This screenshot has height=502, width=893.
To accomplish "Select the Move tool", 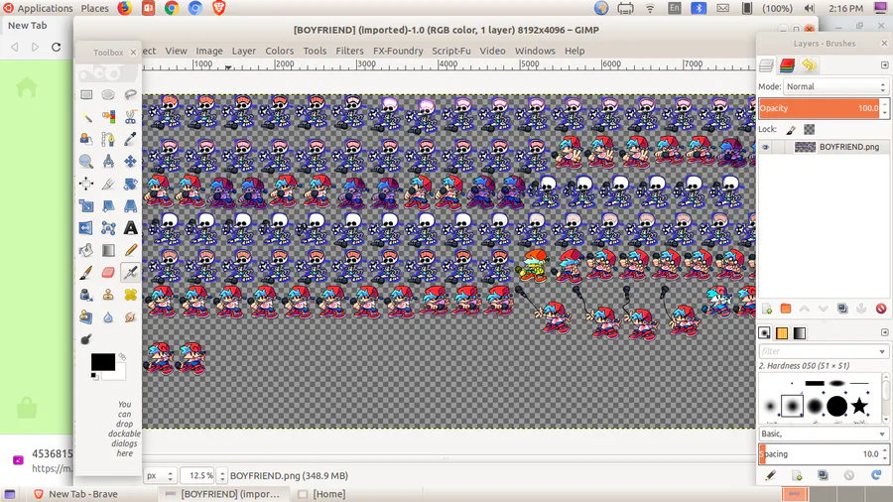I will point(130,161).
